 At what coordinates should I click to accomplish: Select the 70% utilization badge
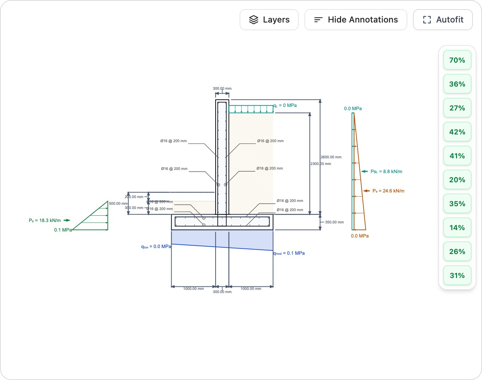[457, 60]
